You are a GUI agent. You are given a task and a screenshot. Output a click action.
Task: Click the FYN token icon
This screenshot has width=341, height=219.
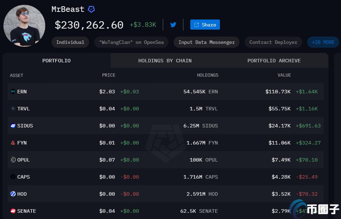click(x=13, y=143)
